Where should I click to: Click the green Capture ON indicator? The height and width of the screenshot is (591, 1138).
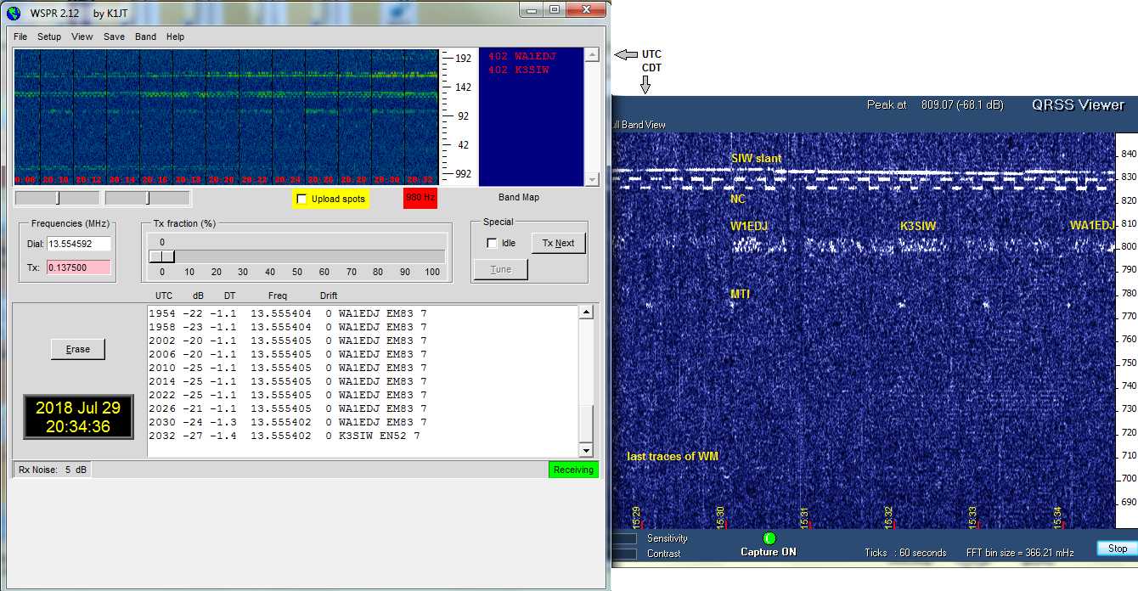[x=769, y=538]
